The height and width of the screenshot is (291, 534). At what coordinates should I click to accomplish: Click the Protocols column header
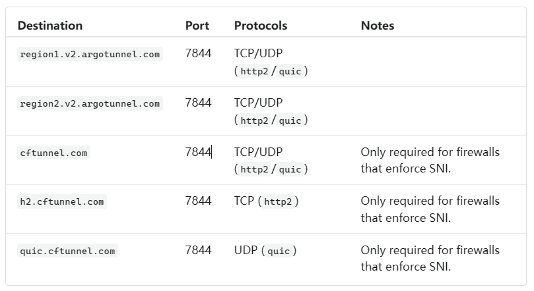pyautogui.click(x=261, y=26)
